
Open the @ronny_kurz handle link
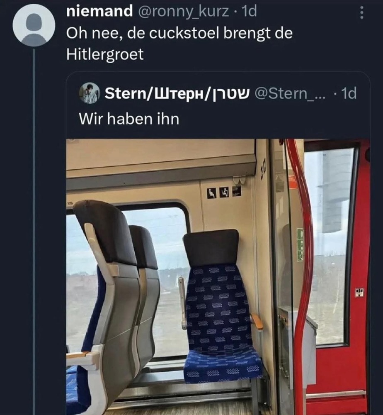[x=184, y=12]
